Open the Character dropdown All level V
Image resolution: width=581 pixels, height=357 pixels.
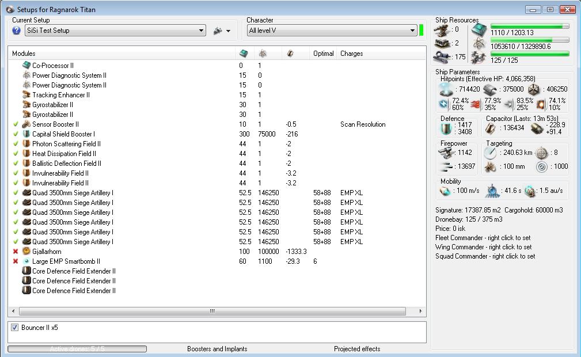point(332,31)
